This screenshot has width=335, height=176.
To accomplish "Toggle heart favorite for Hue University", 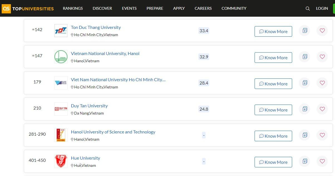I will [x=322, y=161].
